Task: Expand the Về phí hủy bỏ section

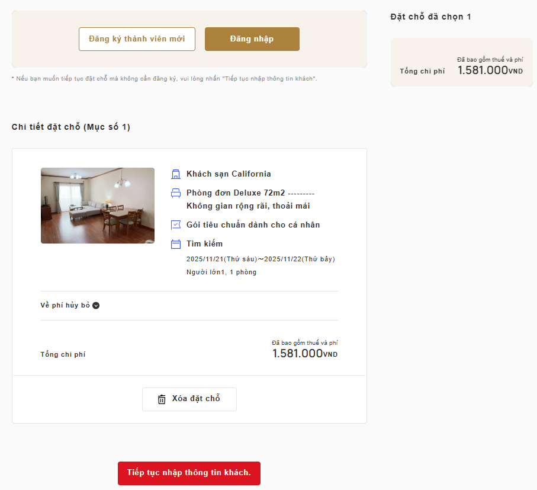Action: point(96,306)
